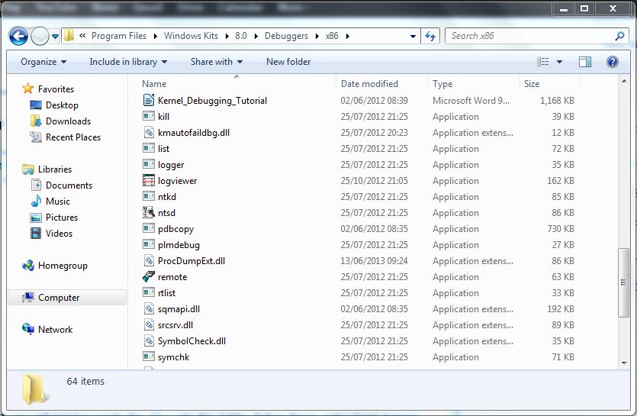Click the Microsoft Word 9... type cell

point(471,101)
